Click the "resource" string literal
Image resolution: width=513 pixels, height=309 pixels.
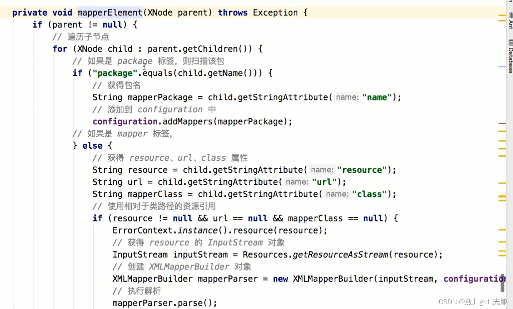pyautogui.click(x=362, y=170)
